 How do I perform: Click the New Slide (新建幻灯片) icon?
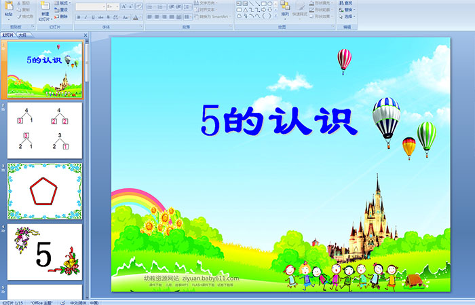[x=45, y=5]
